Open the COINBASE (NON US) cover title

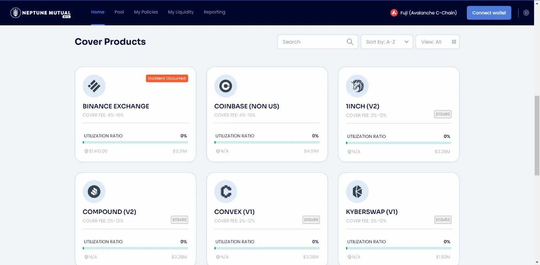pos(247,106)
